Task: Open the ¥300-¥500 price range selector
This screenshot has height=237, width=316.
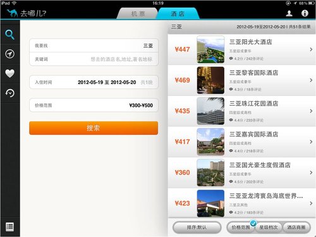Action: (94, 105)
